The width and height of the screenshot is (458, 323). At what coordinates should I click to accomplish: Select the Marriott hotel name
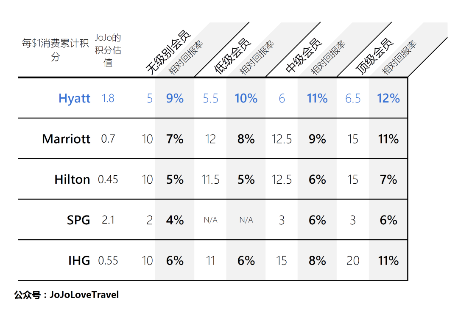tap(66, 139)
